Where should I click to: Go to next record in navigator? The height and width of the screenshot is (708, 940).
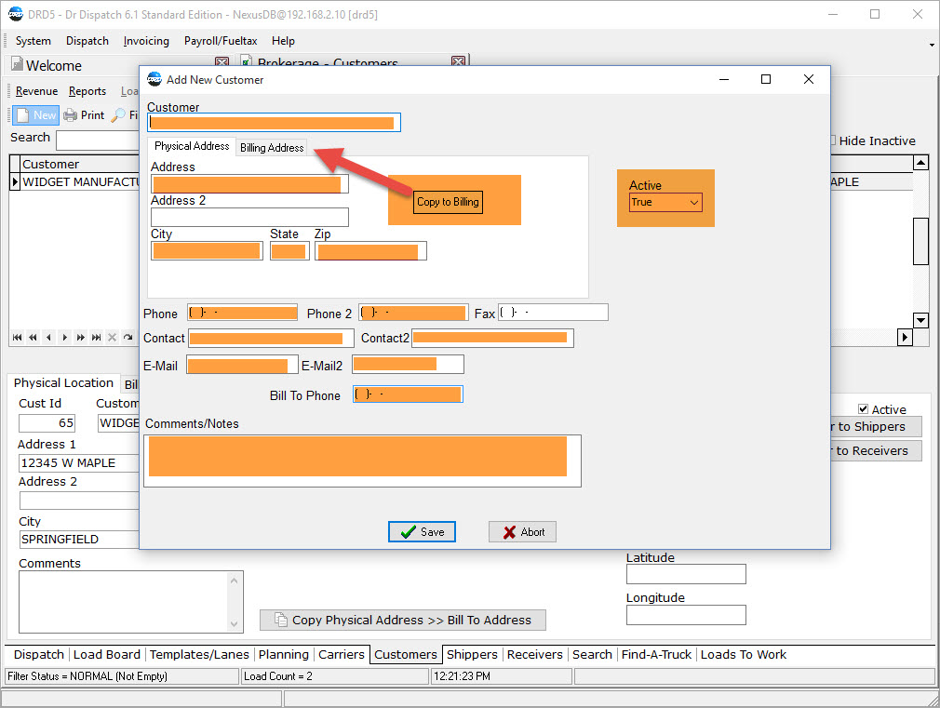(64, 338)
